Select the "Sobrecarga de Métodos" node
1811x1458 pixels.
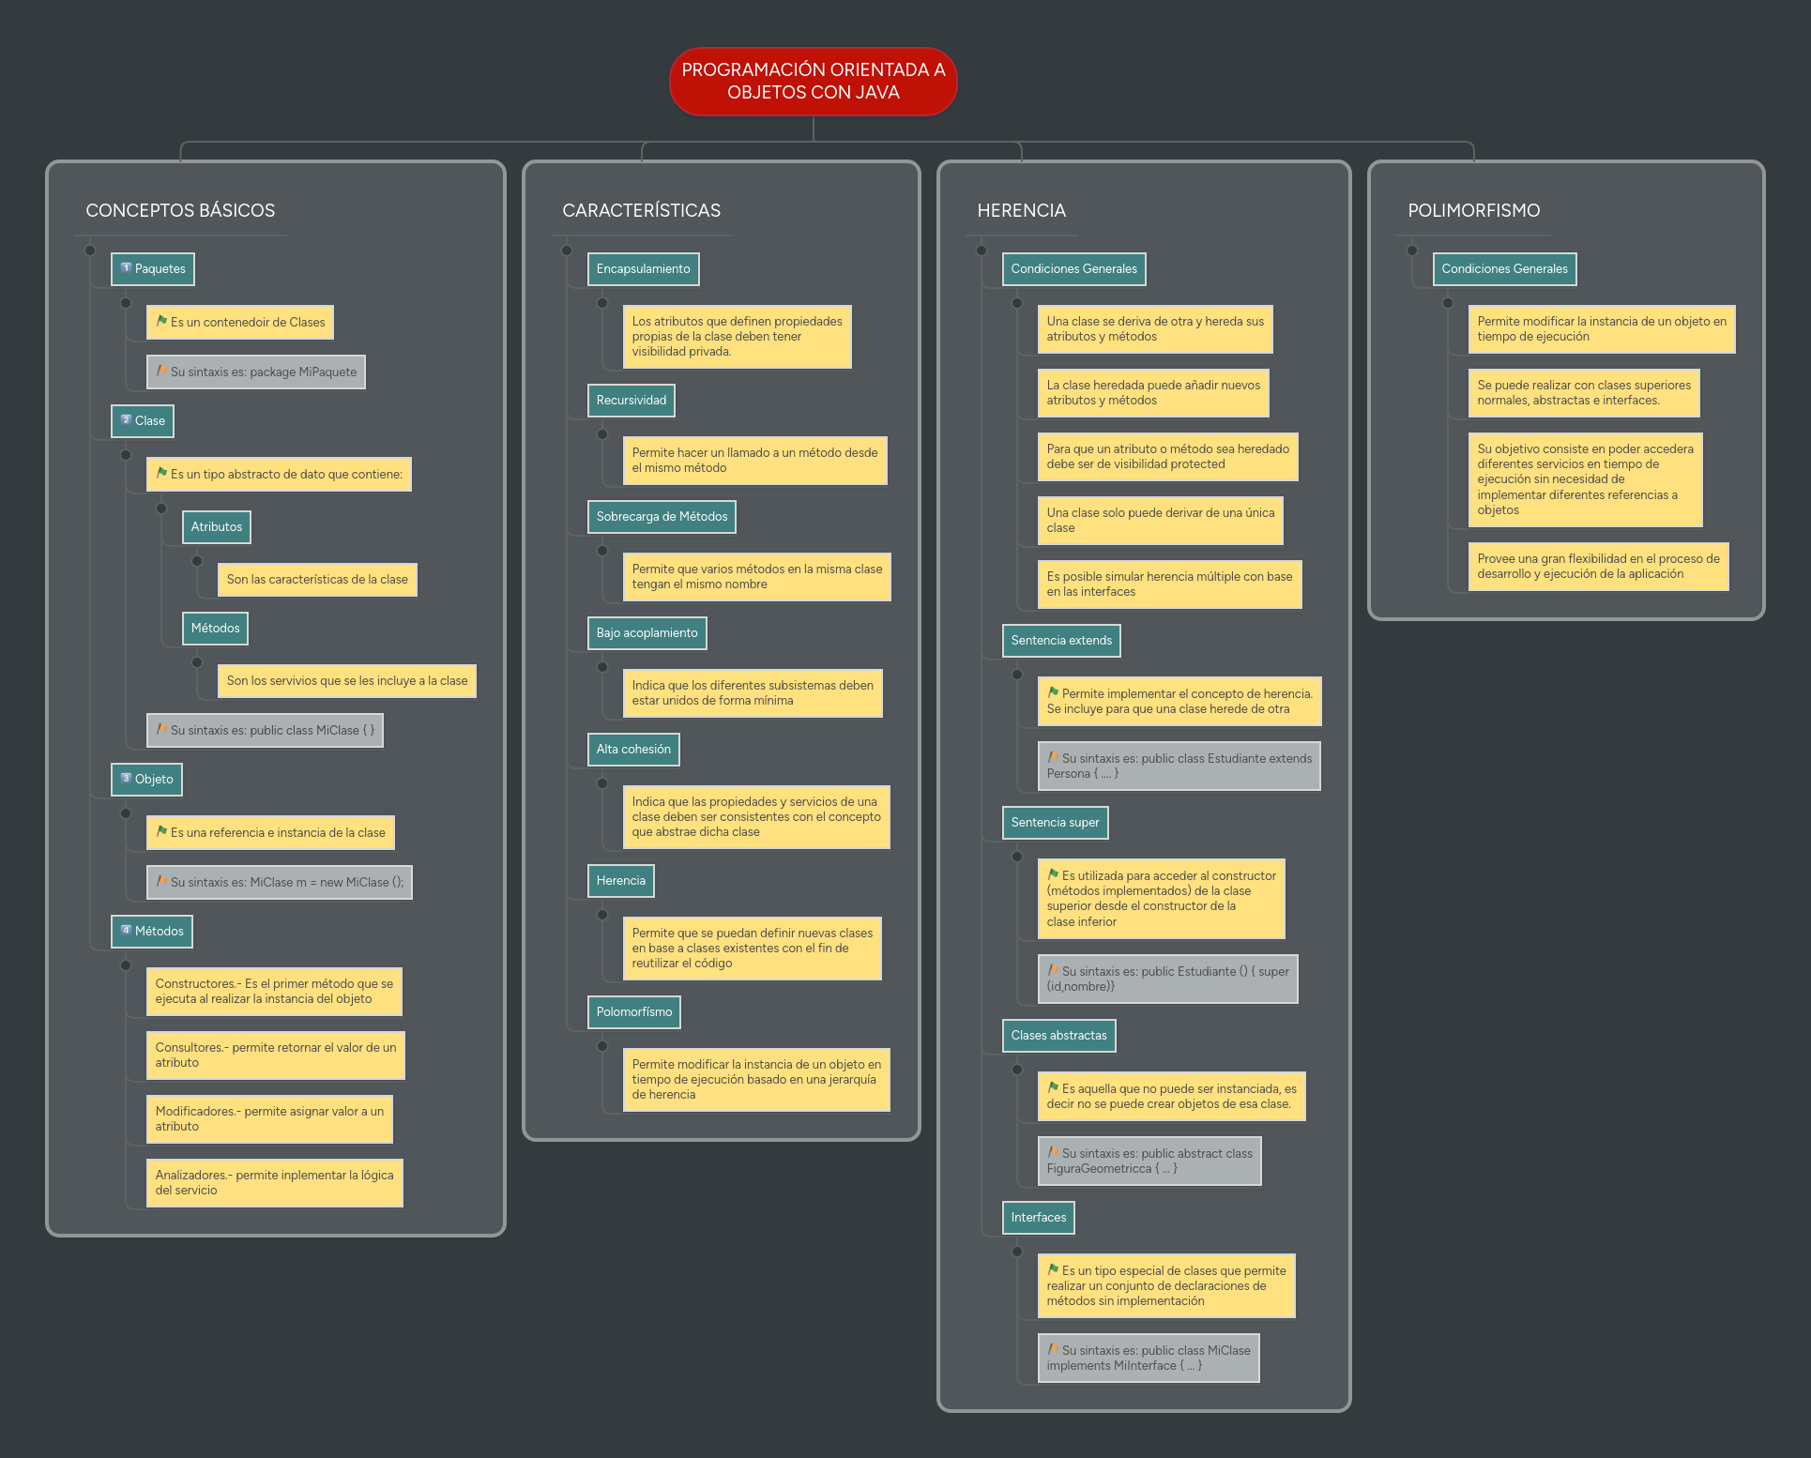[662, 517]
